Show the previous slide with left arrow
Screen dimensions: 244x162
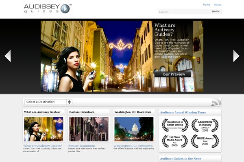click(x=8, y=56)
